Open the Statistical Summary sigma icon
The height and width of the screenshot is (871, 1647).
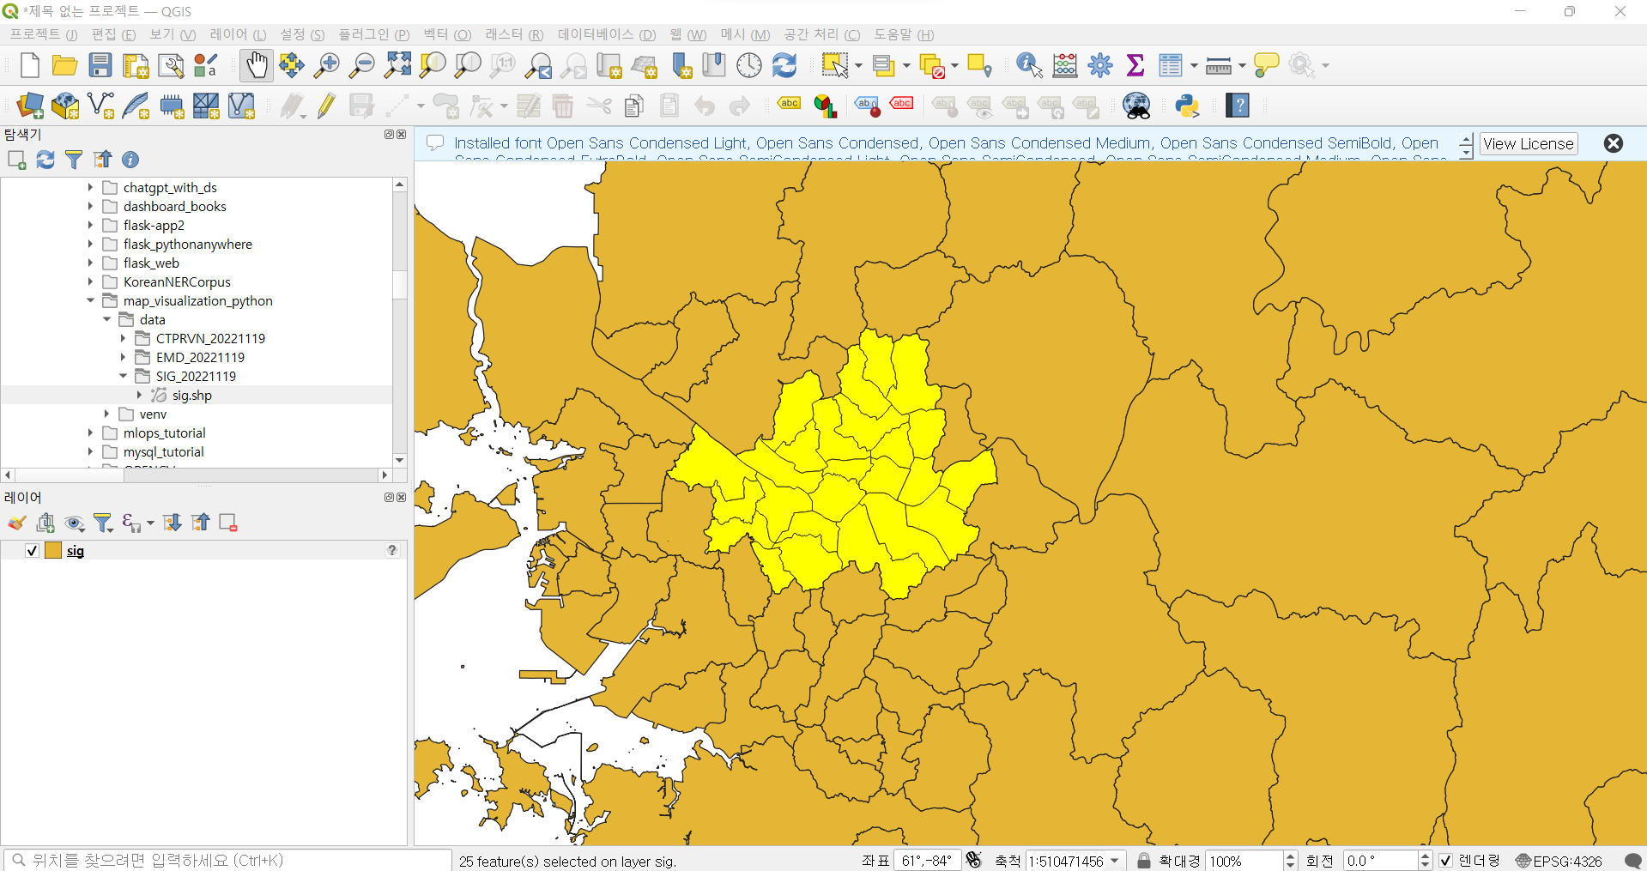point(1135,65)
